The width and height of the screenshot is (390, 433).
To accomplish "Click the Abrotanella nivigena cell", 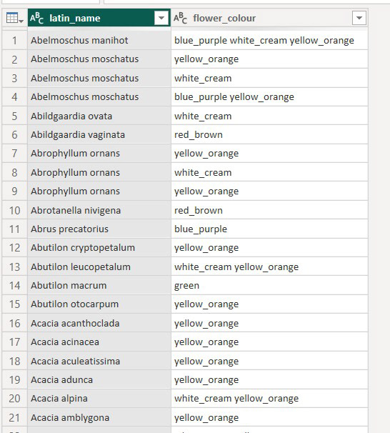I will pos(99,210).
